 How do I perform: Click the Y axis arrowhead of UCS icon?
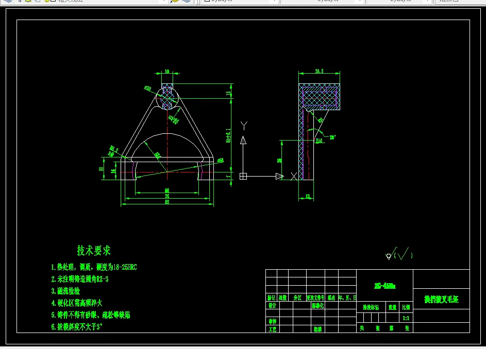[x=243, y=141]
